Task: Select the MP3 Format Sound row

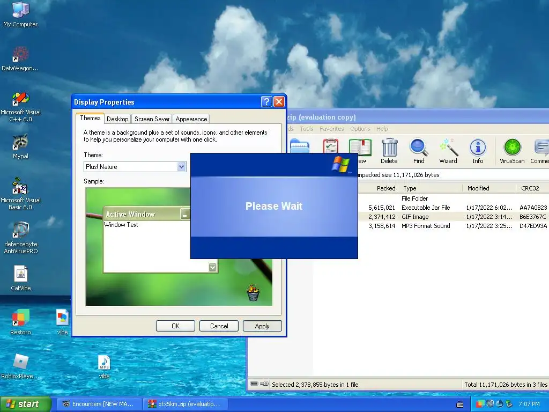Action: pos(454,226)
